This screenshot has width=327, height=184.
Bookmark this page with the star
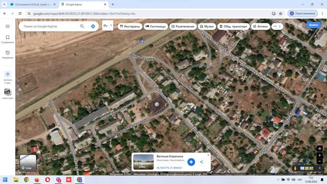pyautogui.click(x=281, y=14)
